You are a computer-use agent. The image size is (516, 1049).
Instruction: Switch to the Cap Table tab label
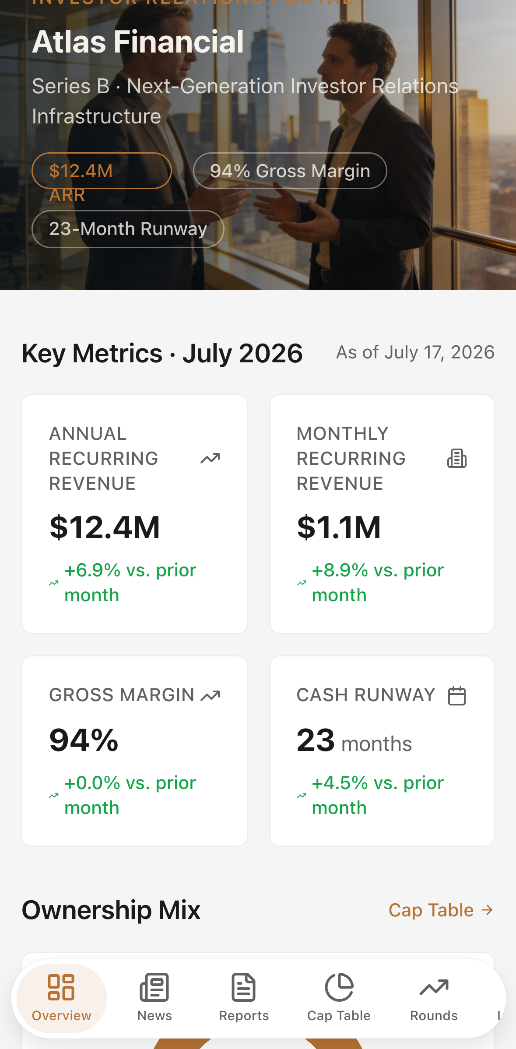[339, 1016]
